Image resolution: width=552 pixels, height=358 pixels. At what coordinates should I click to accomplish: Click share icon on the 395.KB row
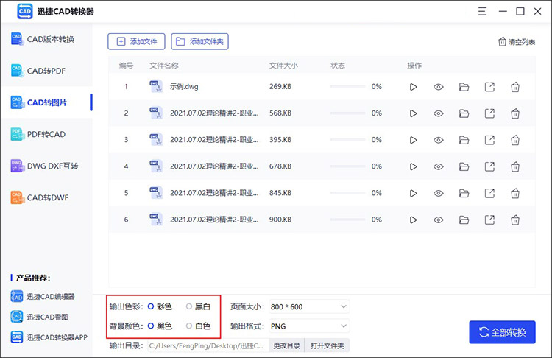(489, 140)
